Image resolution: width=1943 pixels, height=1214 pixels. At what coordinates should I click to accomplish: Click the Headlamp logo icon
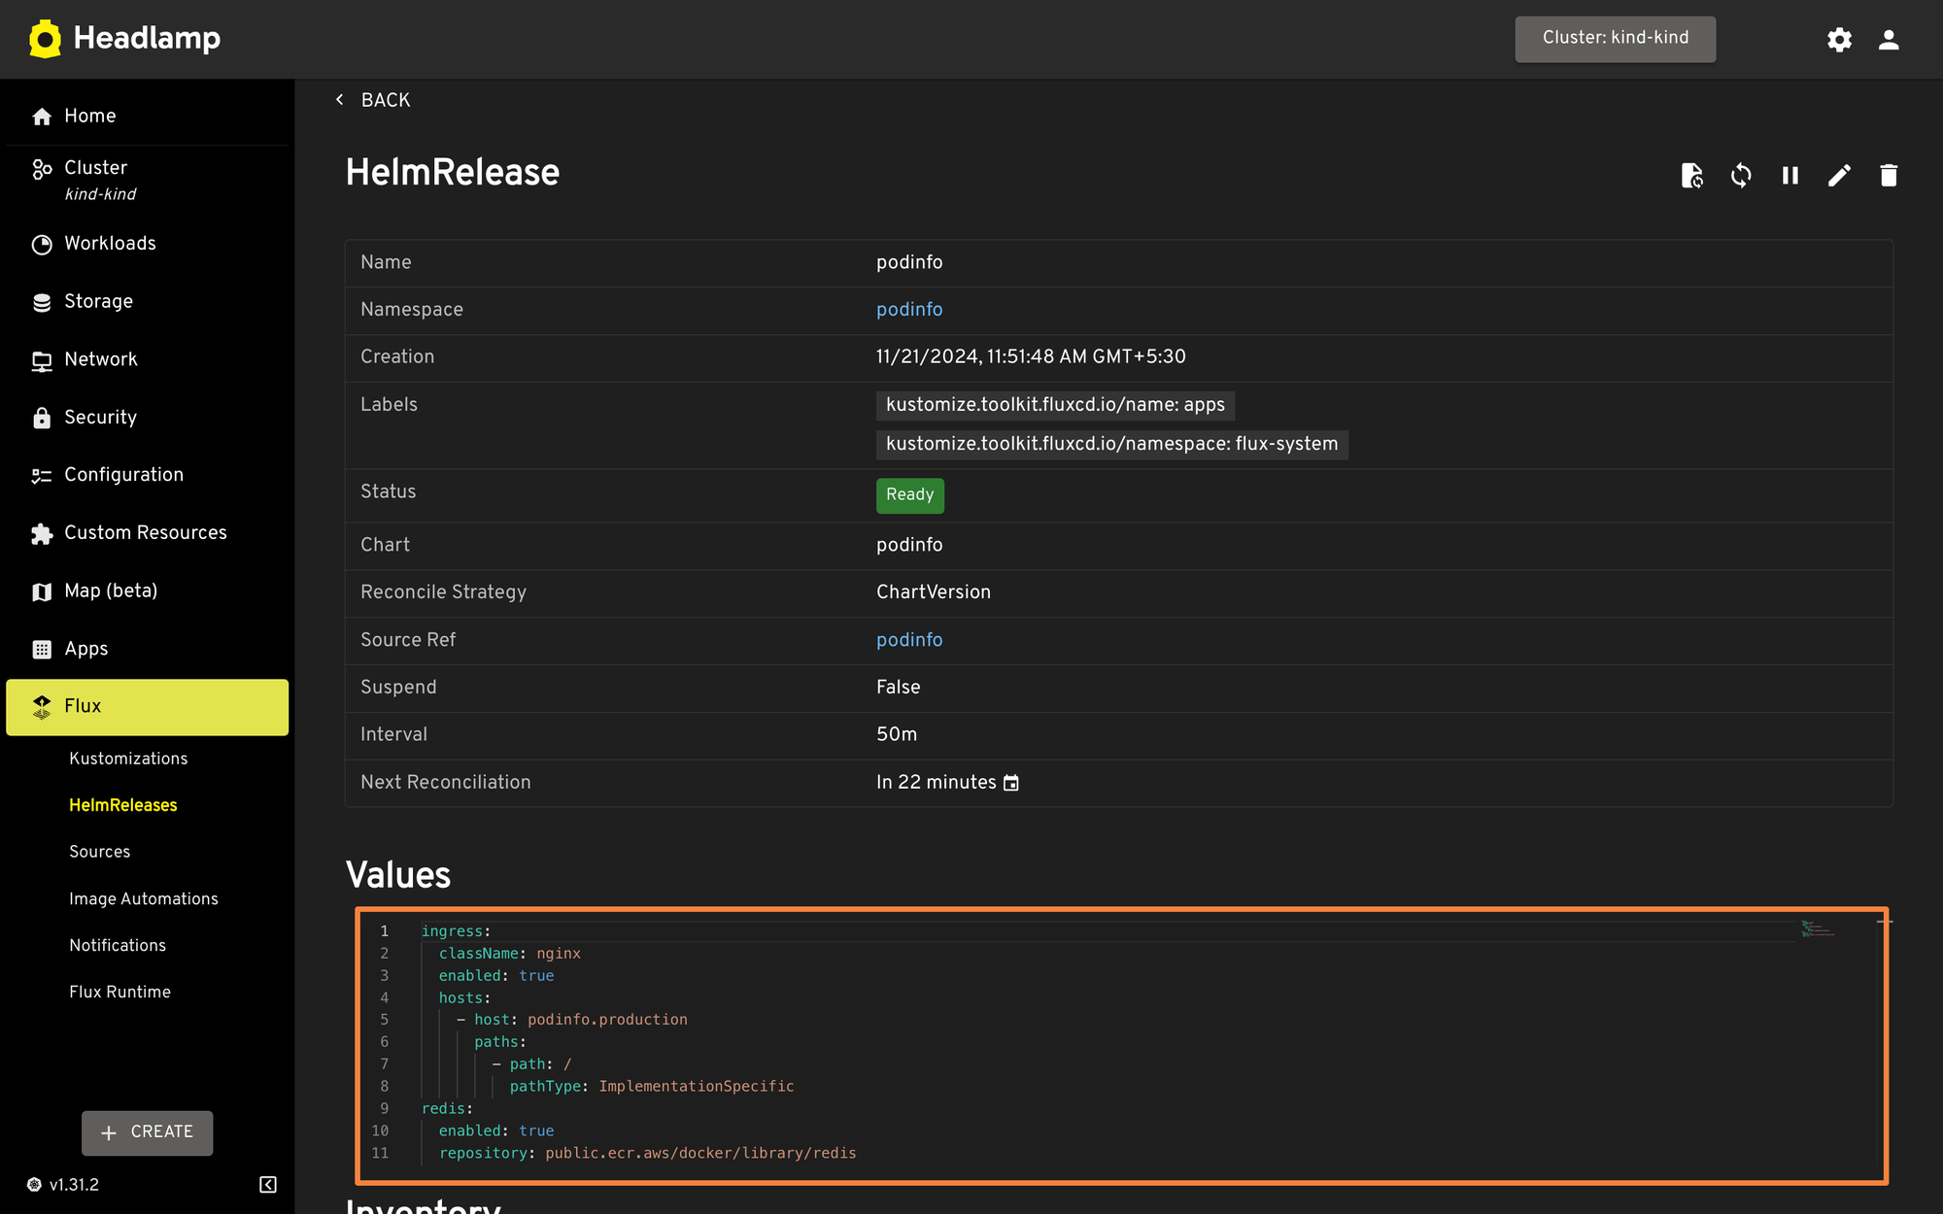point(45,39)
